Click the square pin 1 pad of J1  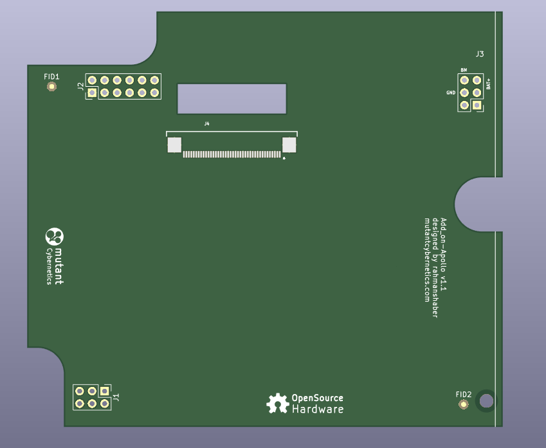point(104,391)
